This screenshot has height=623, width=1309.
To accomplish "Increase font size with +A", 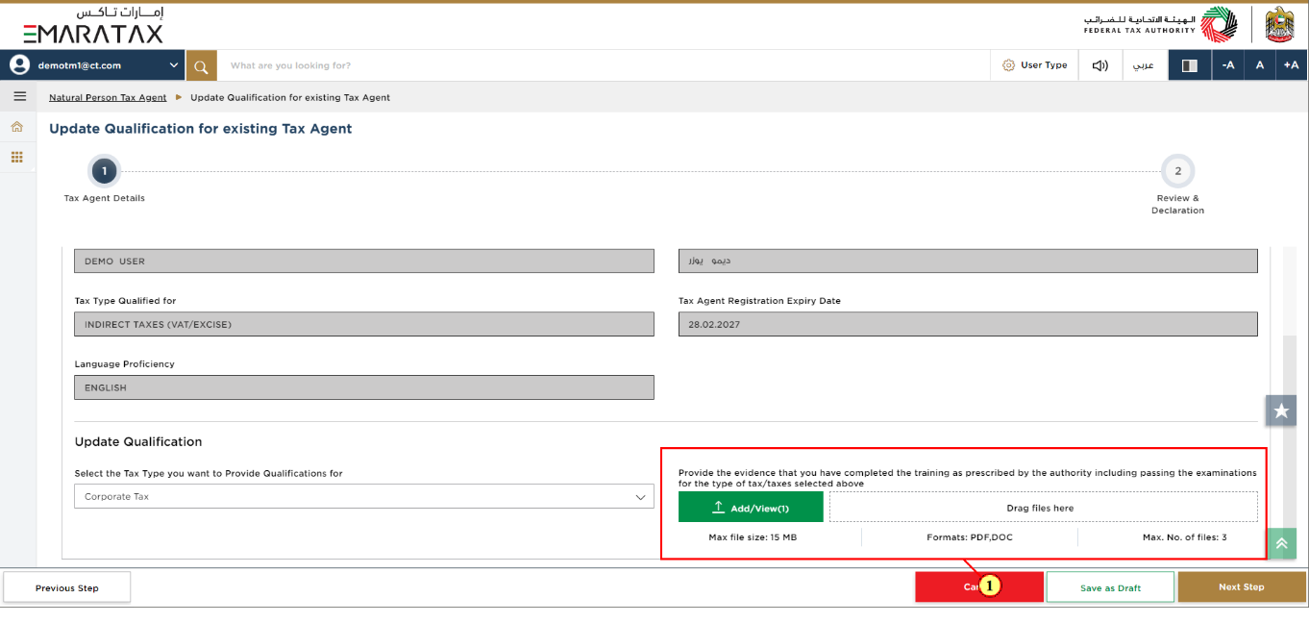I will [x=1291, y=65].
